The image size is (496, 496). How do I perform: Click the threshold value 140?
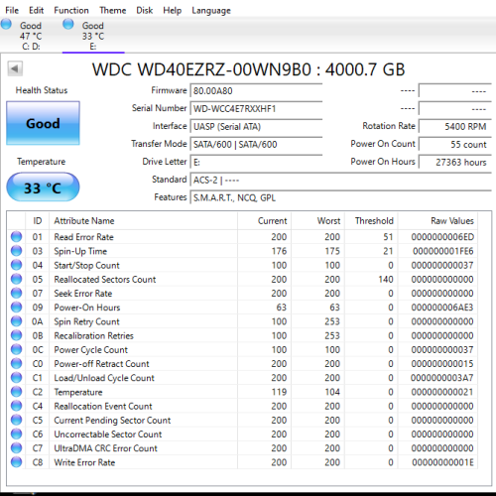(386, 280)
